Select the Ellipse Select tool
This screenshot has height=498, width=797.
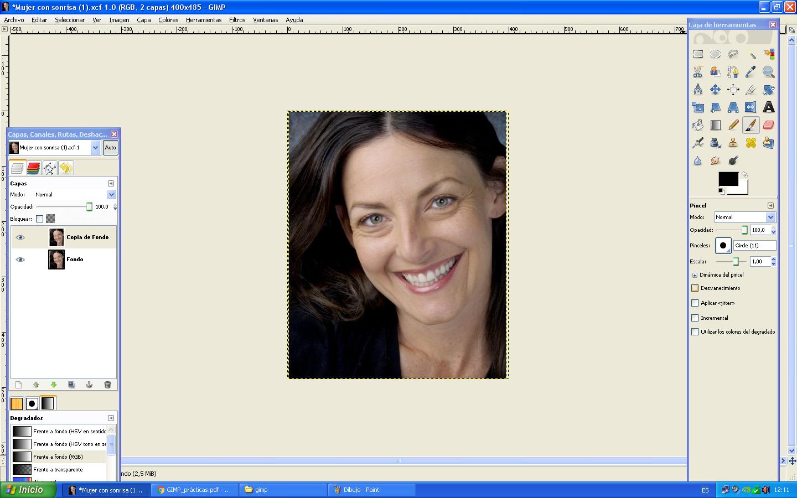coord(716,54)
